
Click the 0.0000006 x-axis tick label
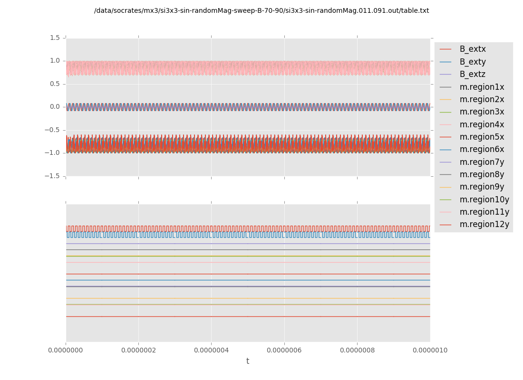coord(284,350)
